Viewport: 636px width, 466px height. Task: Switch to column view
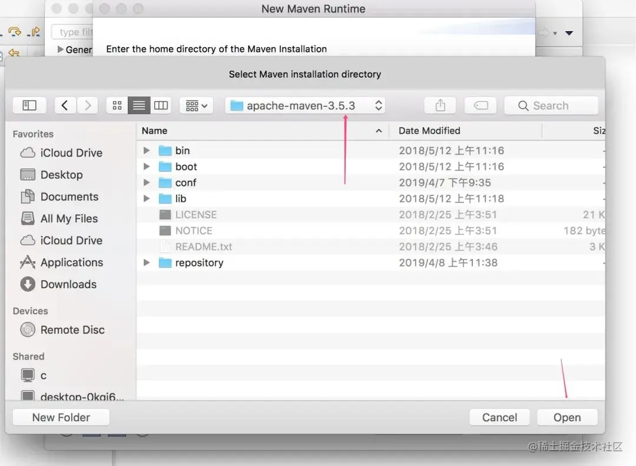pyautogui.click(x=161, y=106)
